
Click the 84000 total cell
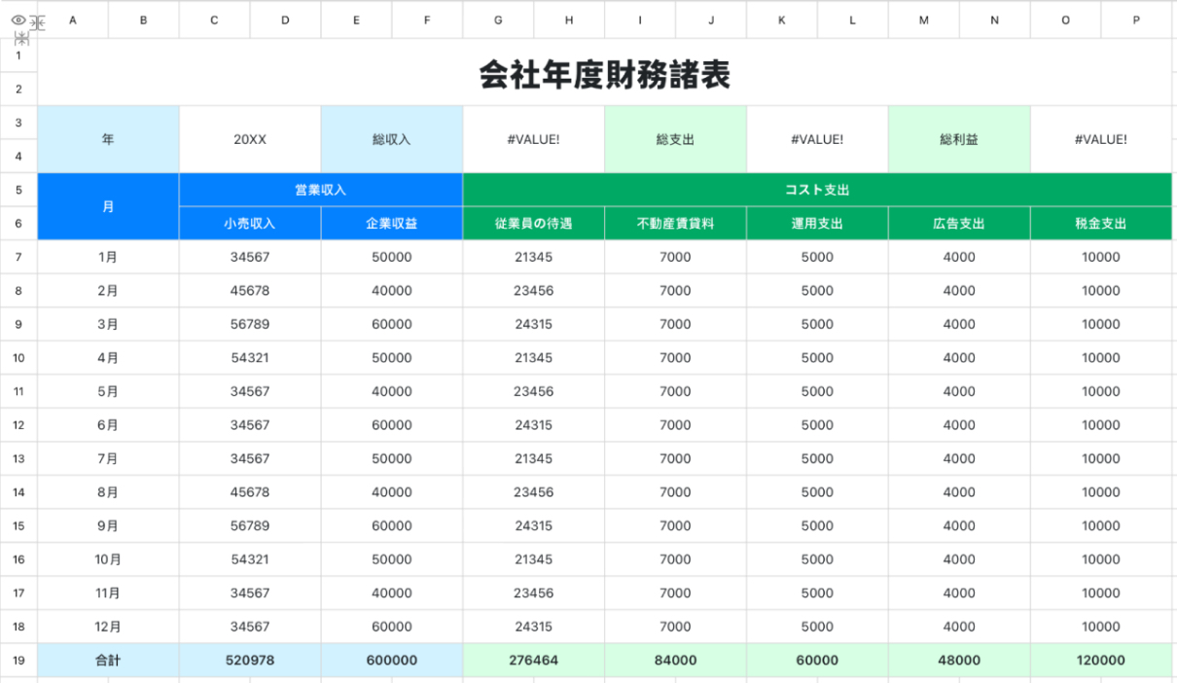675,660
